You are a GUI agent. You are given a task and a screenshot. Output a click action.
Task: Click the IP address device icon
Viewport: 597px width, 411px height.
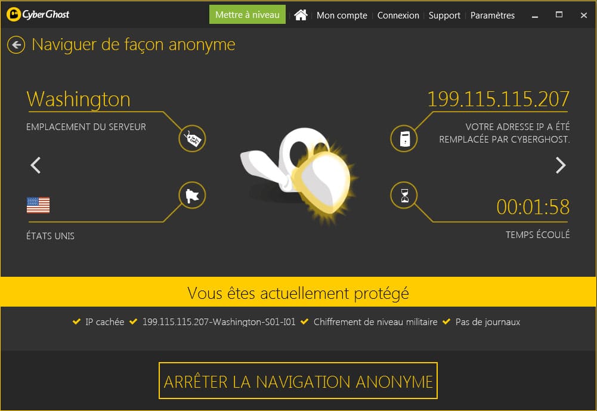404,138
